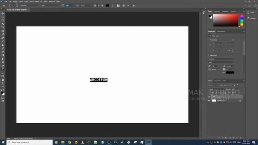
Task: Select the Brush tool
Action: [3, 41]
